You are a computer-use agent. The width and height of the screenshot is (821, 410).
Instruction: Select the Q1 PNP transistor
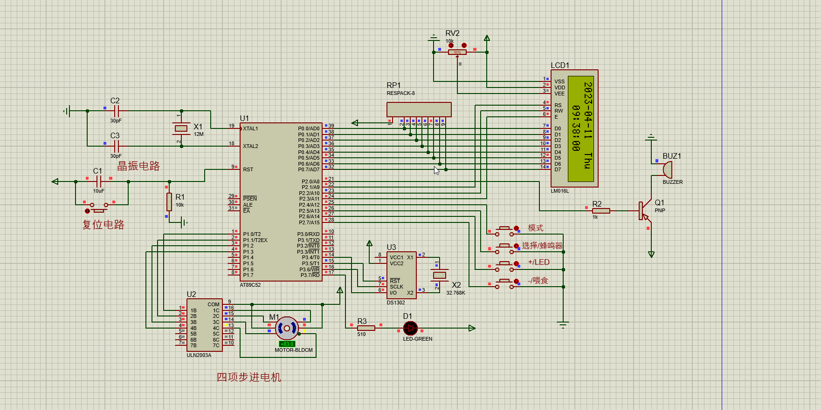(644, 211)
